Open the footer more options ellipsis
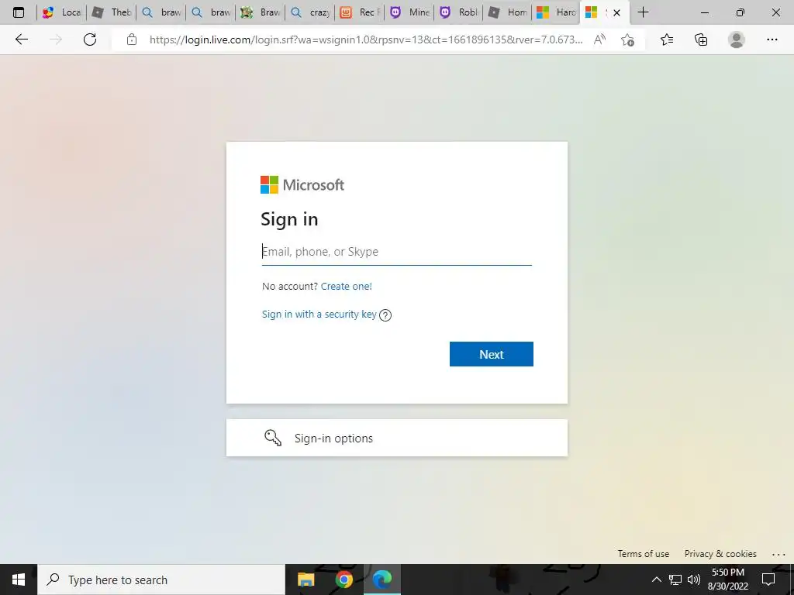Screen dimensions: 794x595 (x=778, y=555)
